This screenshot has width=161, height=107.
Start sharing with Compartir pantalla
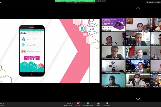(88, 104)
